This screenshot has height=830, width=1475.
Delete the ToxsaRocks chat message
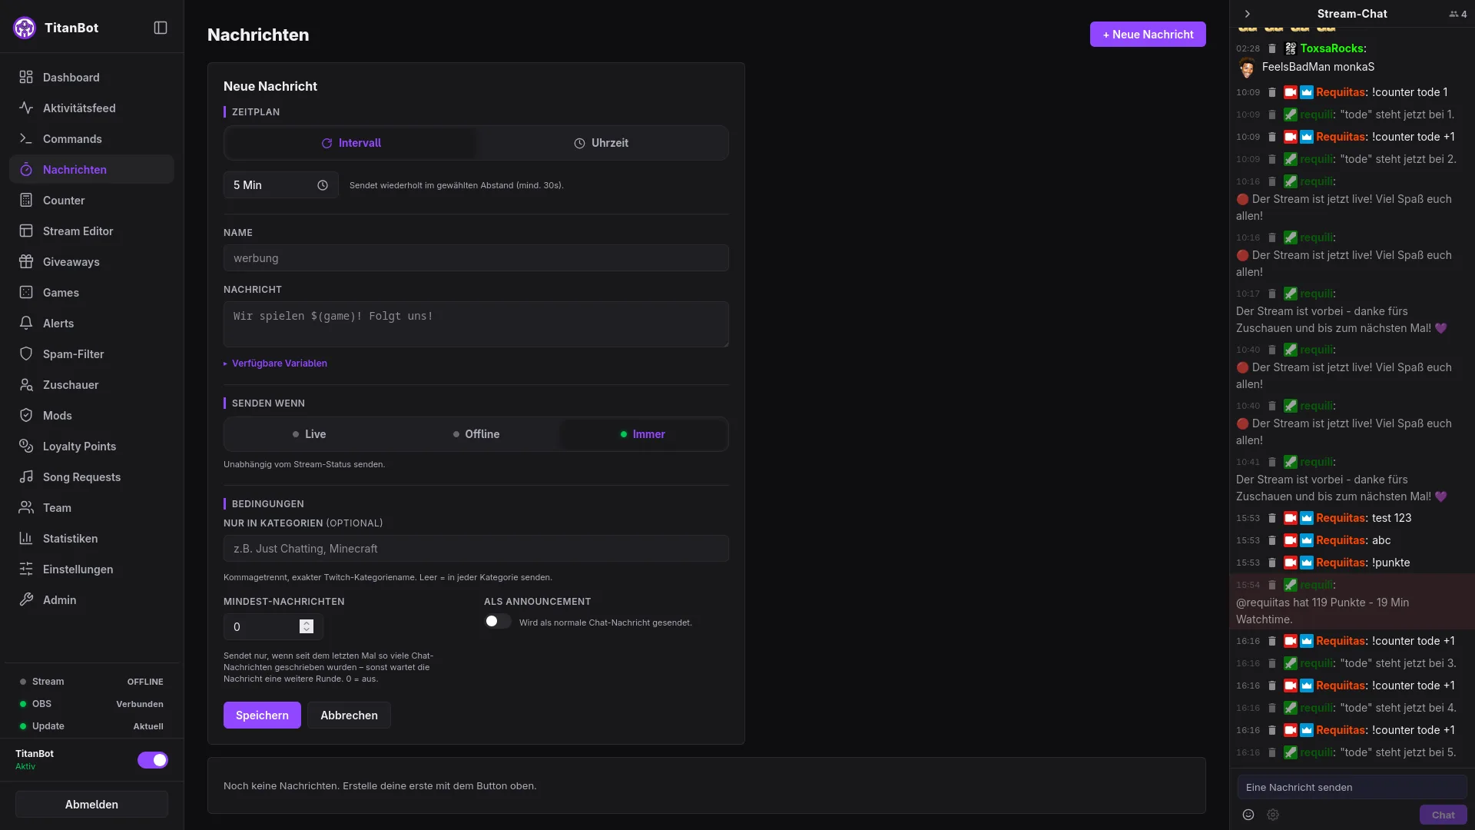point(1272,48)
